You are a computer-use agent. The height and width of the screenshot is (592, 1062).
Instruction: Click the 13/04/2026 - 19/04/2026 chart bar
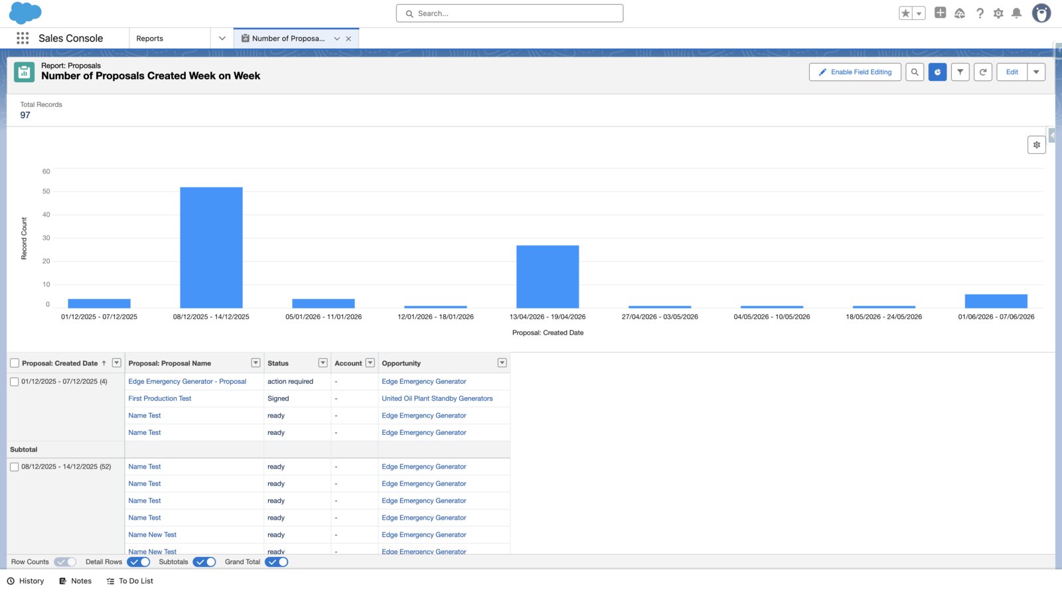[x=548, y=276]
